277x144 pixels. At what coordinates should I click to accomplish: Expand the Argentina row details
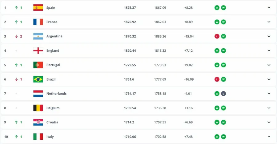(x=269, y=36)
